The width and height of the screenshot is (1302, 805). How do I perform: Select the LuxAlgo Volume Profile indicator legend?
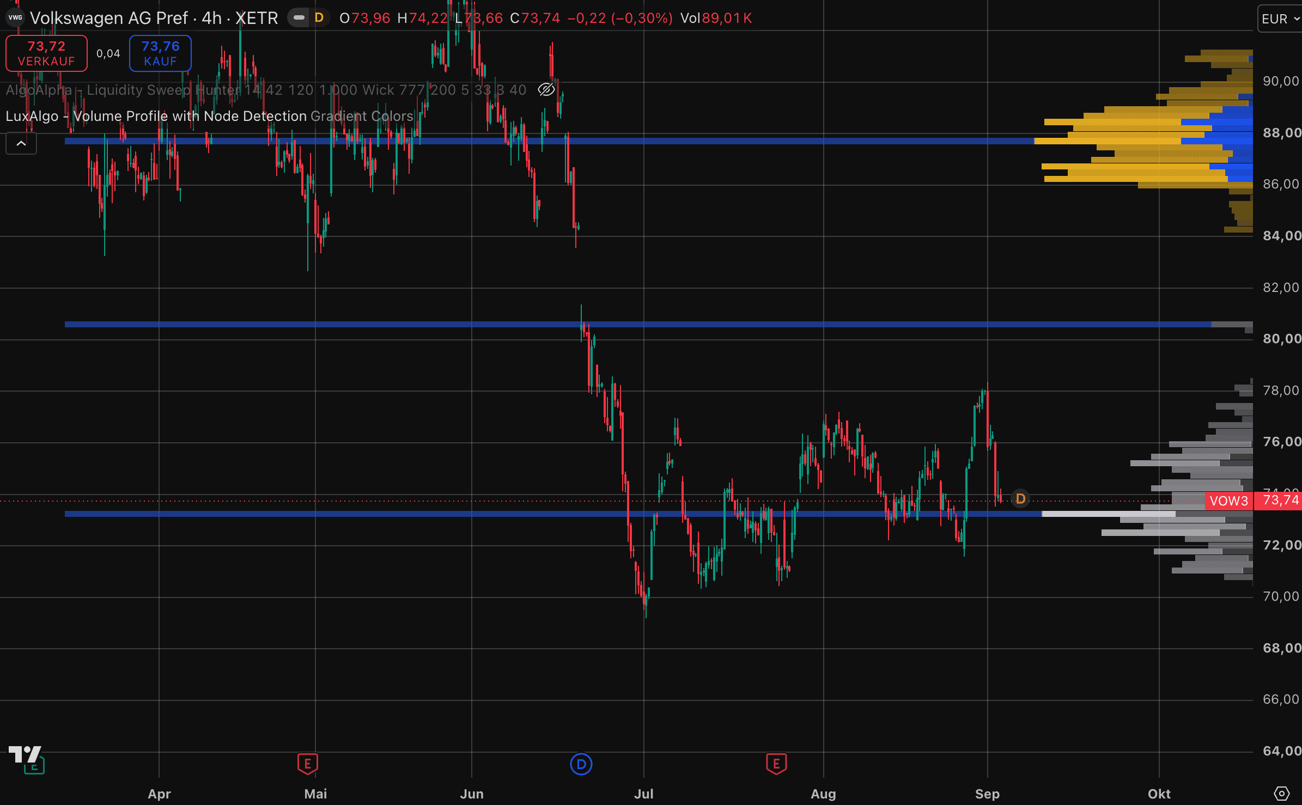pos(209,116)
